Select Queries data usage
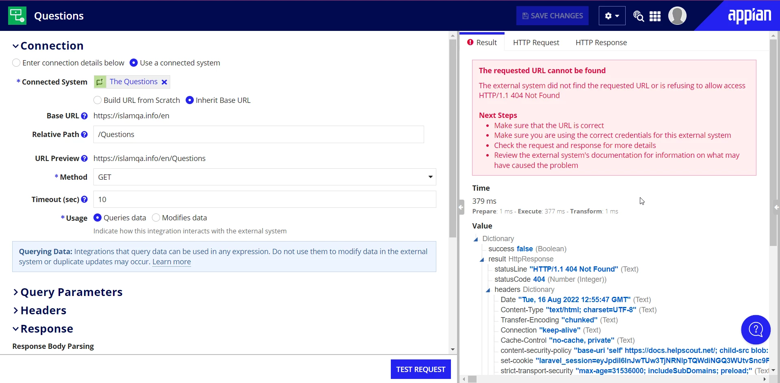Screen dimensions: 780x383 tap(97, 218)
